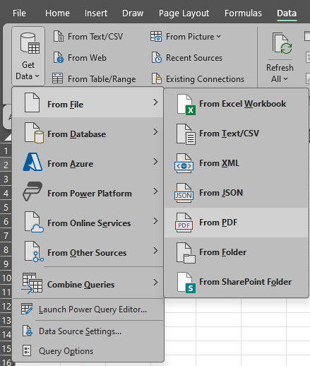Switch to the Home tab
This screenshot has height=366, width=310.
tap(57, 13)
